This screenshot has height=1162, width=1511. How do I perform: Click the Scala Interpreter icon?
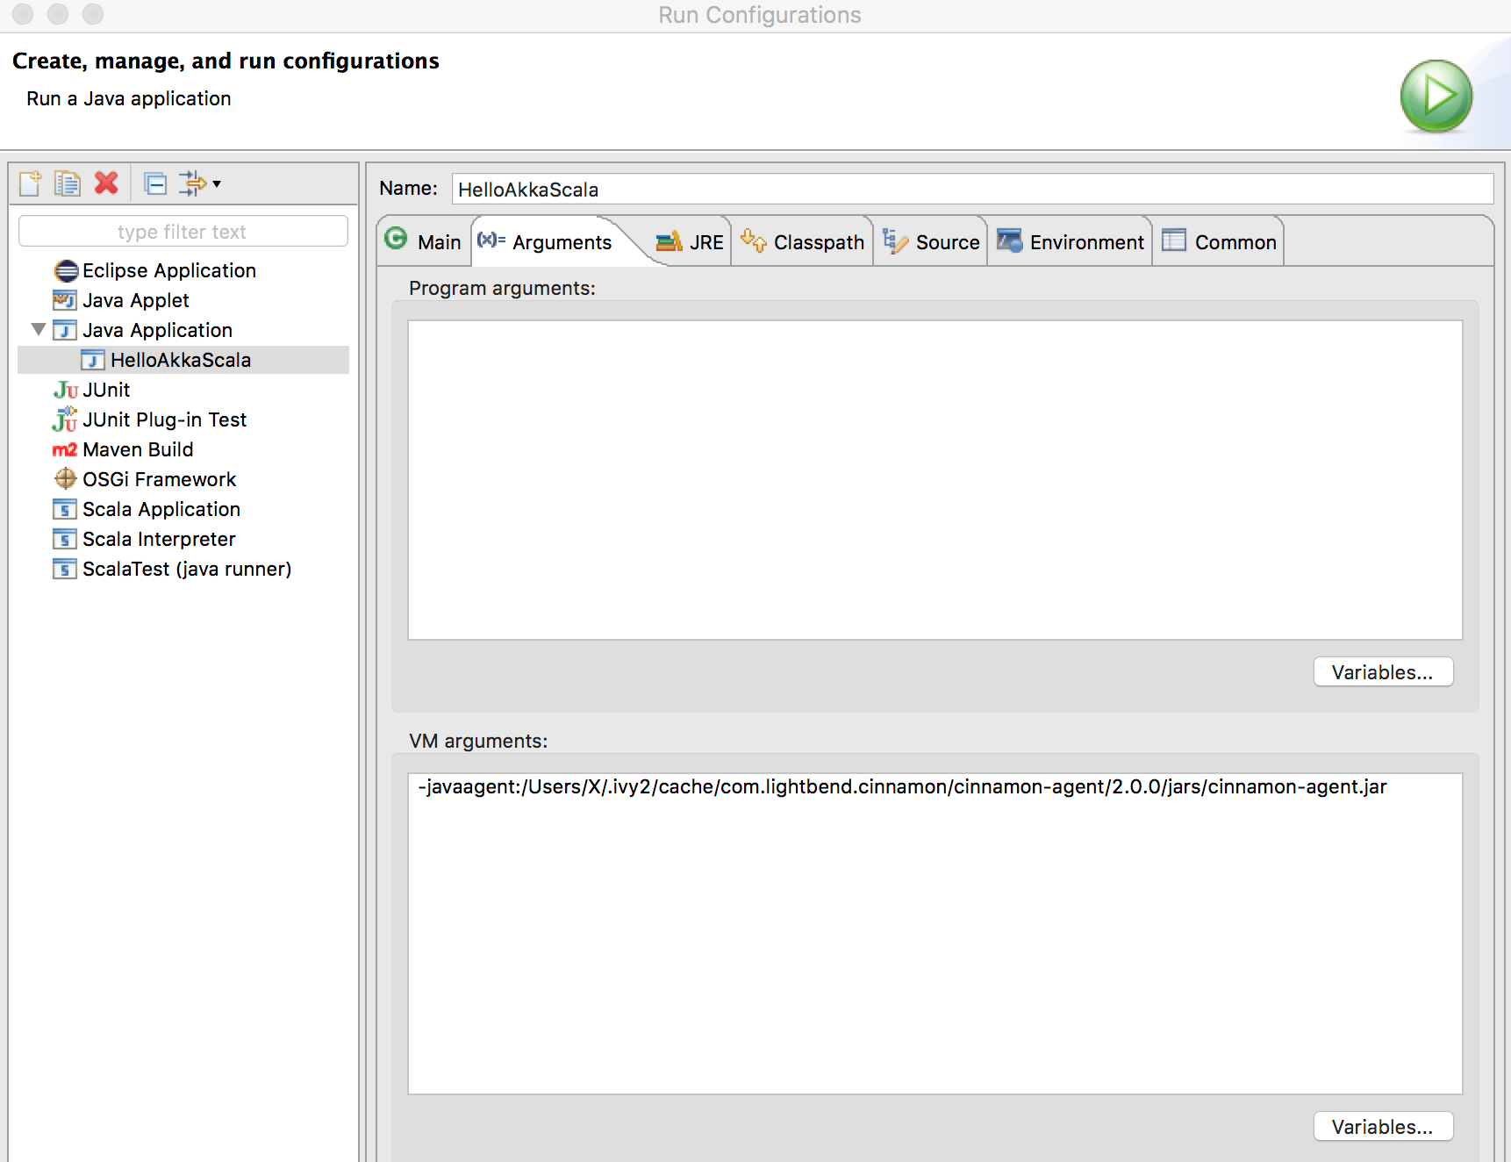tap(65, 539)
